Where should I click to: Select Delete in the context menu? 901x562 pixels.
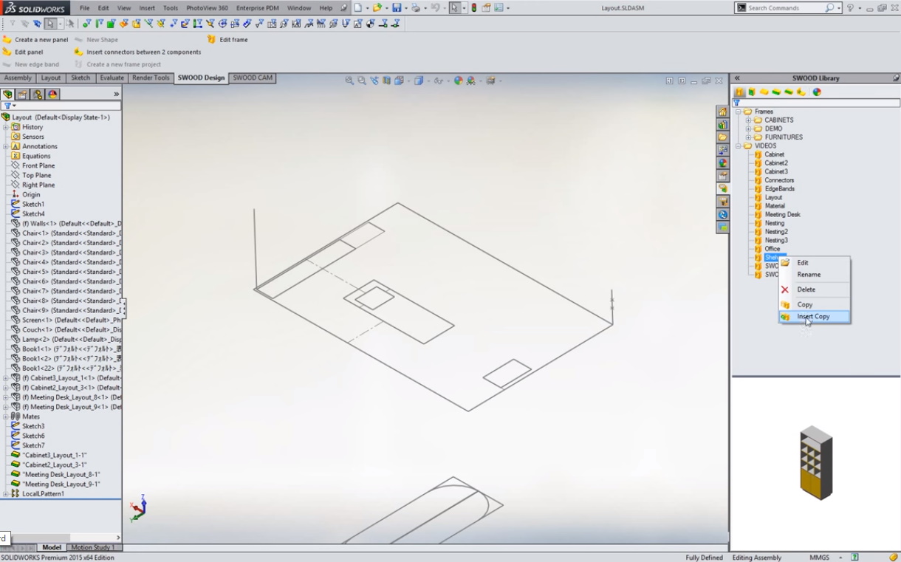806,289
